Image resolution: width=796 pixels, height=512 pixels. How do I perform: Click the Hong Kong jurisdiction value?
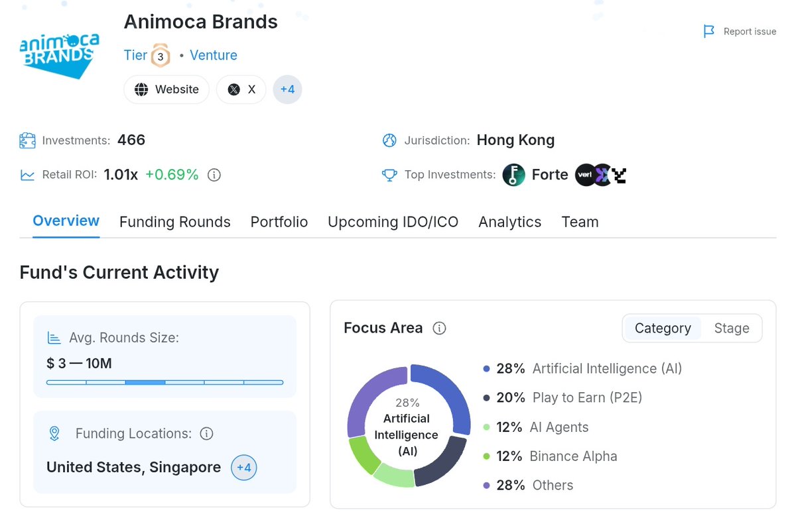(515, 140)
